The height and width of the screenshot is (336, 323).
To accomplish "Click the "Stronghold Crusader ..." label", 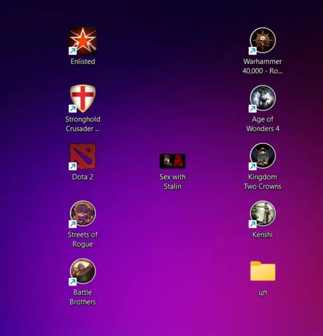I will pos(83,124).
